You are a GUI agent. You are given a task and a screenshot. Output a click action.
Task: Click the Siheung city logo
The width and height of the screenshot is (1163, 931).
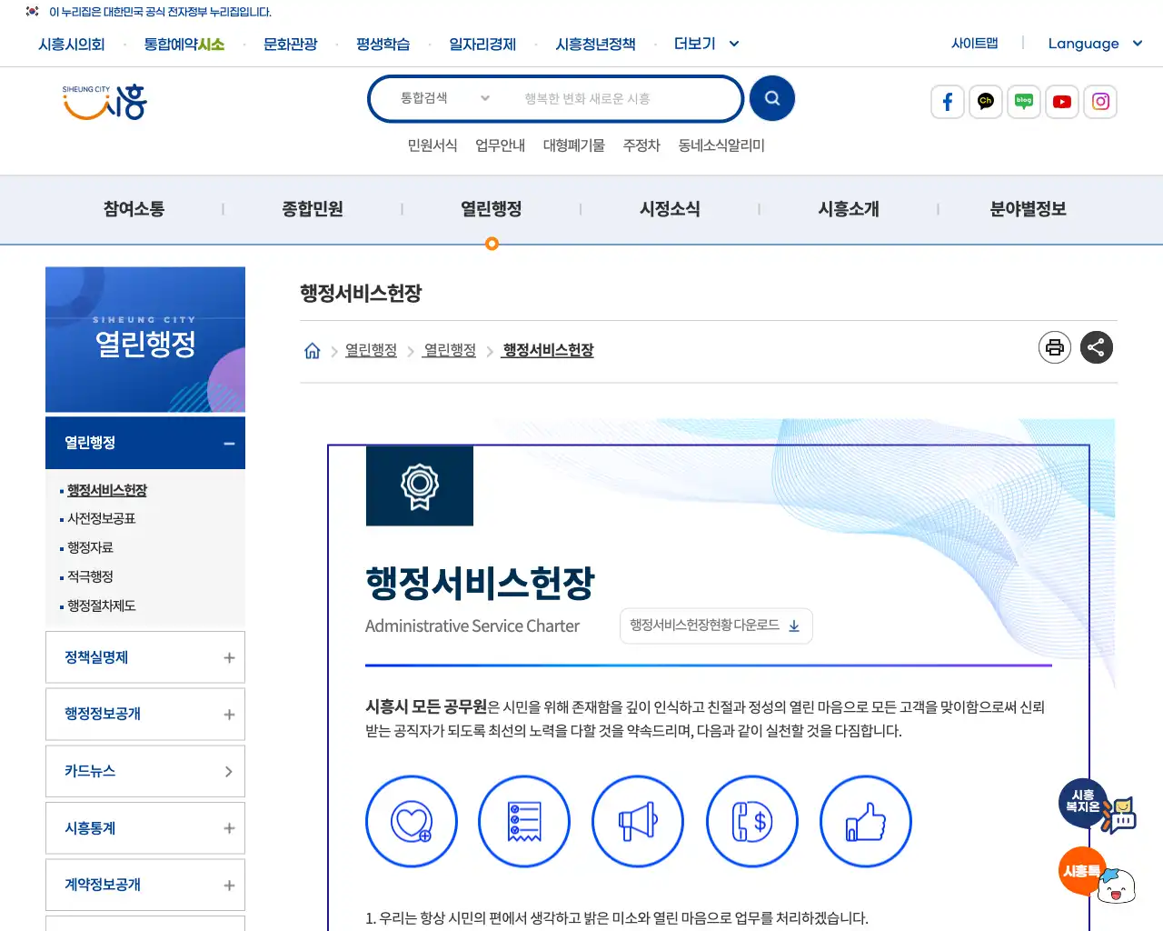[x=104, y=102]
